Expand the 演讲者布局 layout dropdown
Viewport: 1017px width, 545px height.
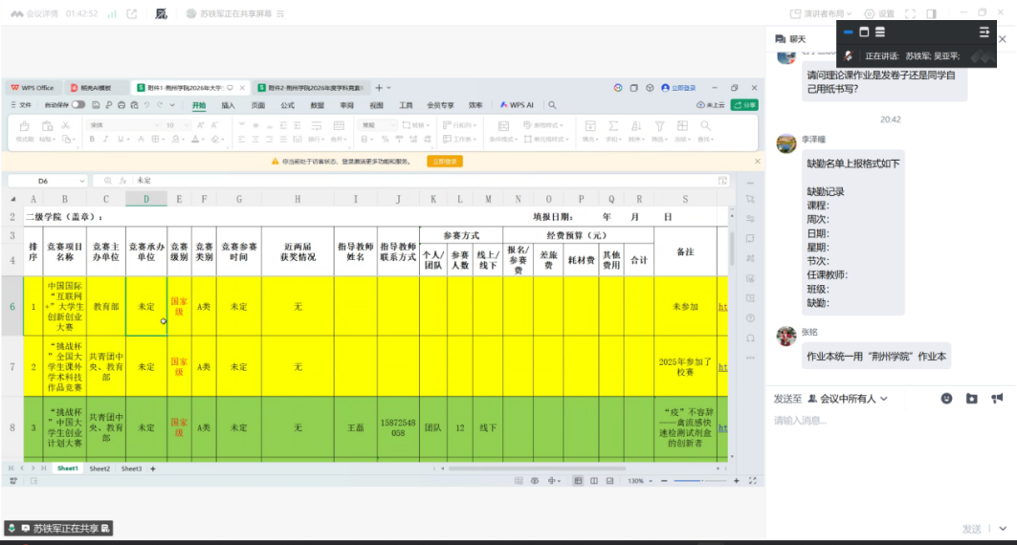(x=820, y=13)
